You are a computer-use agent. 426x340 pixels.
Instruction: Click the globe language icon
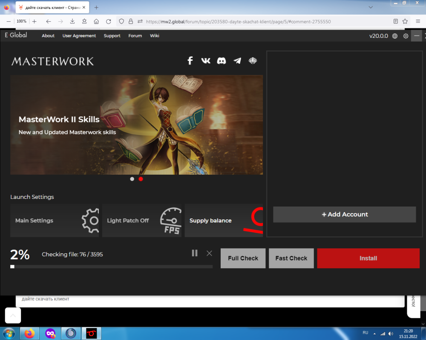pos(395,36)
